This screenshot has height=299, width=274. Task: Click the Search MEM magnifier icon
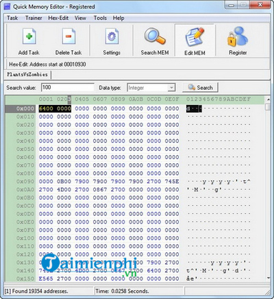pos(155,36)
